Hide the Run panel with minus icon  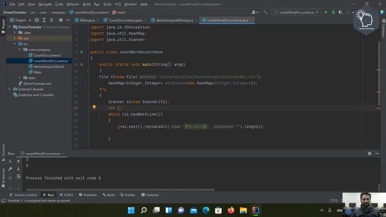coord(377,153)
